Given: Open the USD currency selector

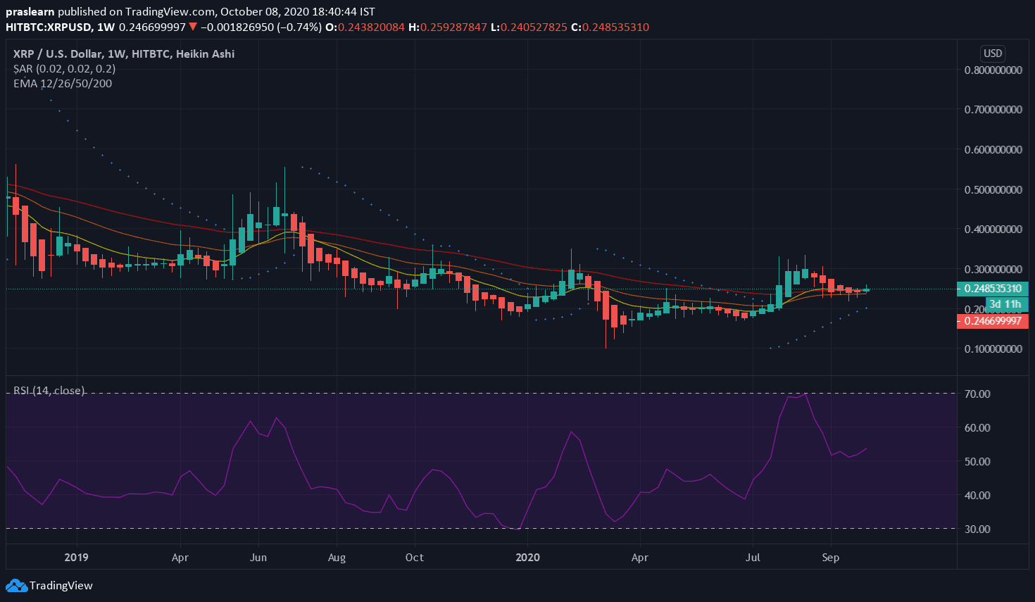Looking at the screenshot, I should (993, 54).
